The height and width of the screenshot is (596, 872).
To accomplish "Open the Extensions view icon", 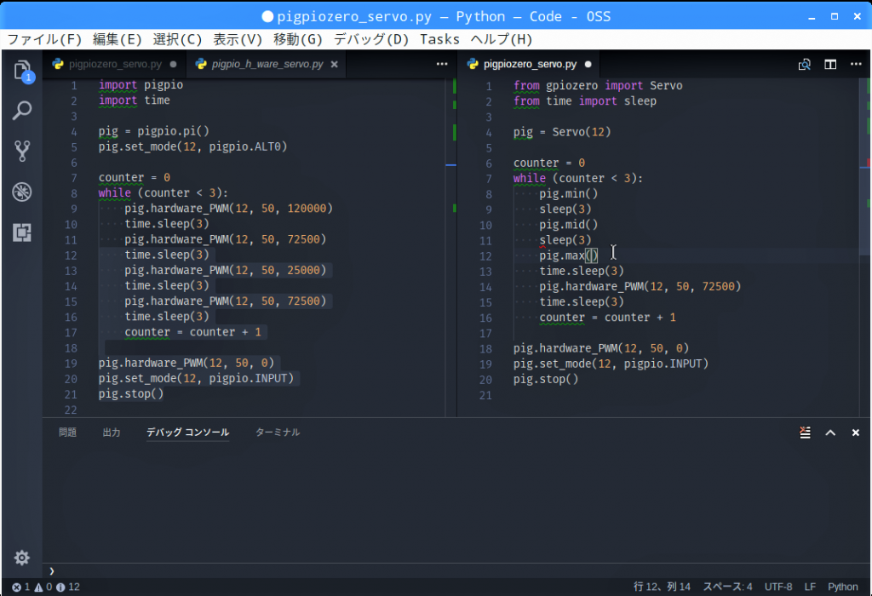I will tap(22, 232).
